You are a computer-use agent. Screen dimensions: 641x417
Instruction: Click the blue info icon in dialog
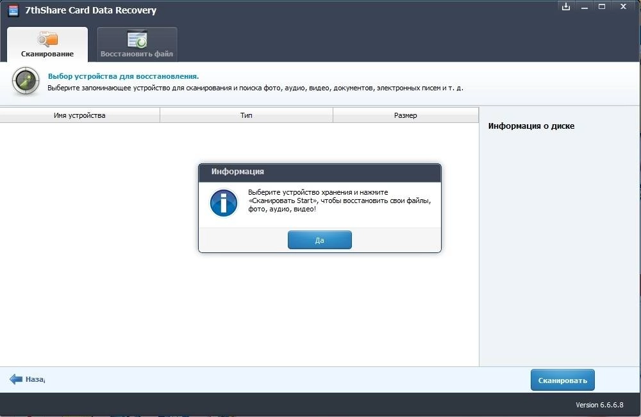pos(224,202)
